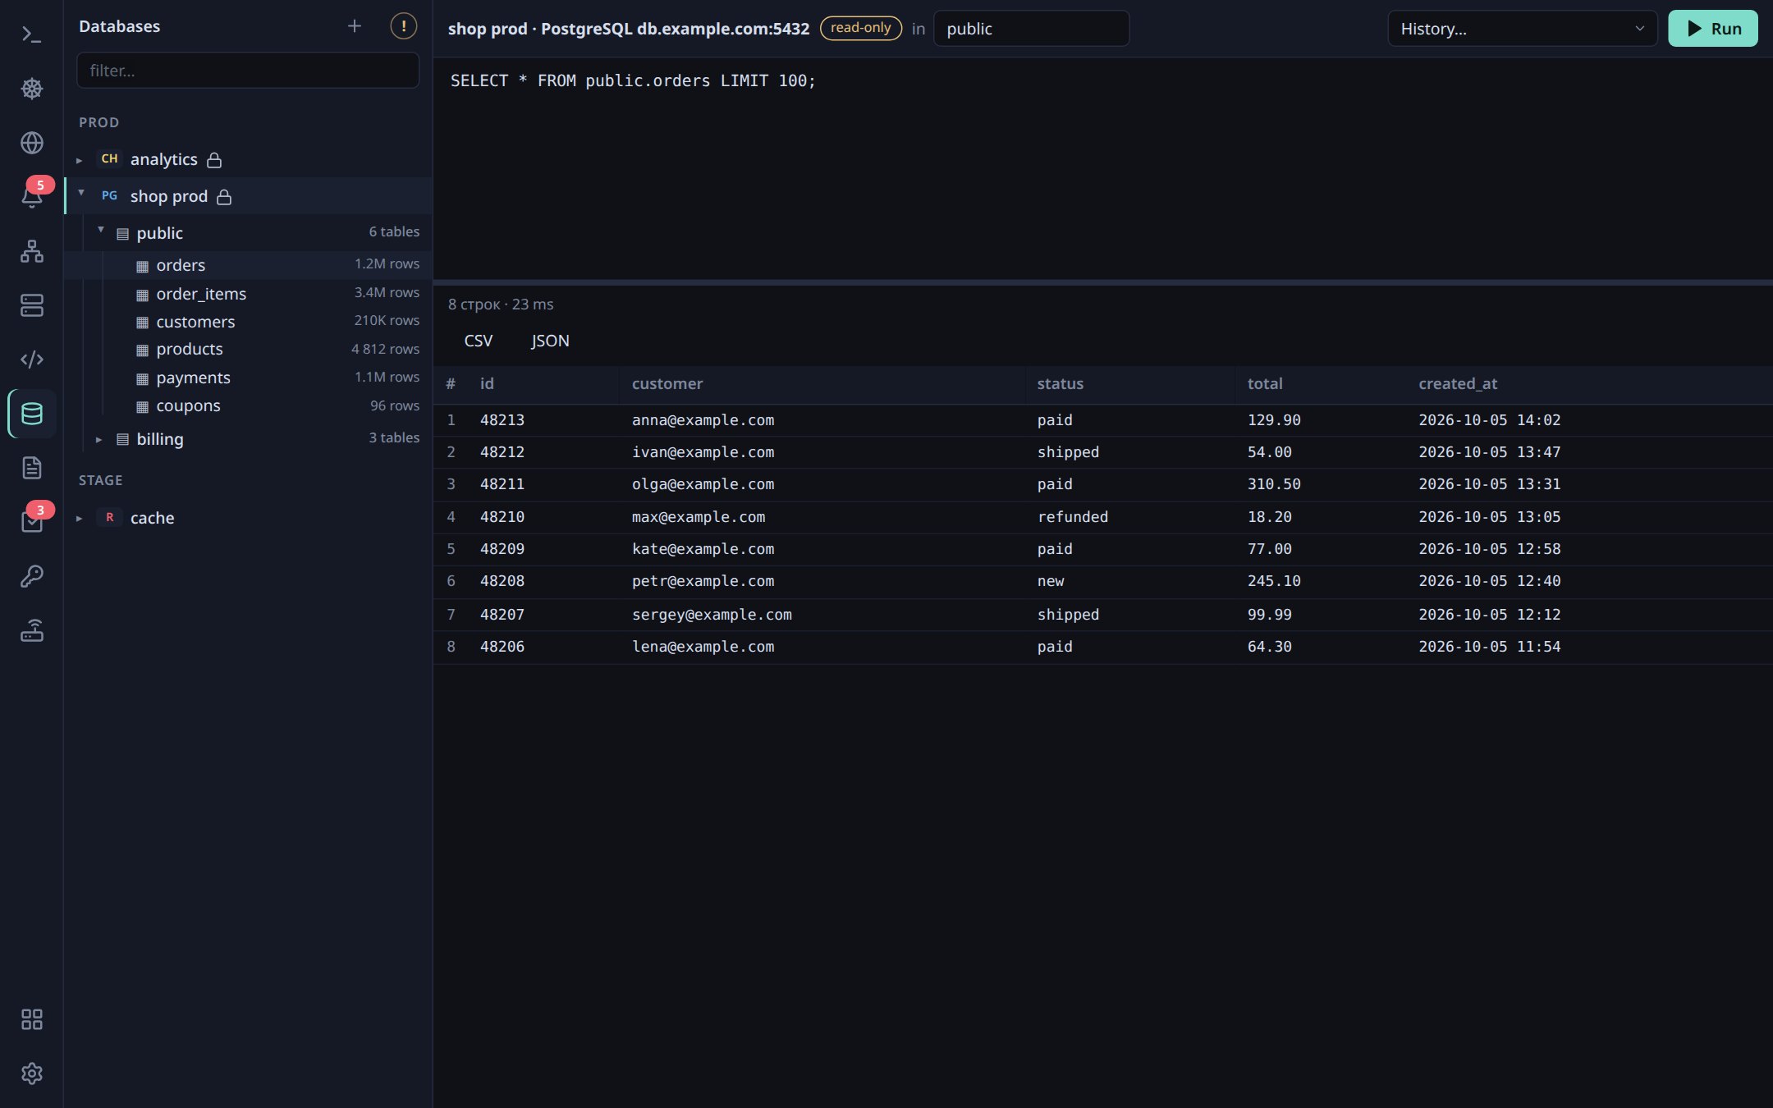Select the orders table in tree
The image size is (1773, 1108).
point(248,265)
